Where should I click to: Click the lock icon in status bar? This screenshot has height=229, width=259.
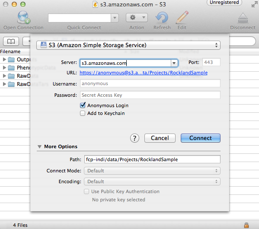click(246, 225)
